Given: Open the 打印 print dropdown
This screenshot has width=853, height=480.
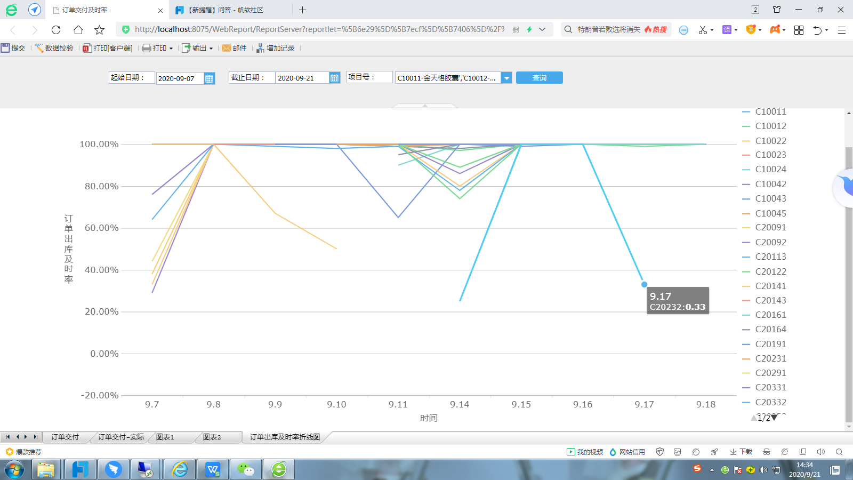Looking at the screenshot, I should tap(158, 48).
